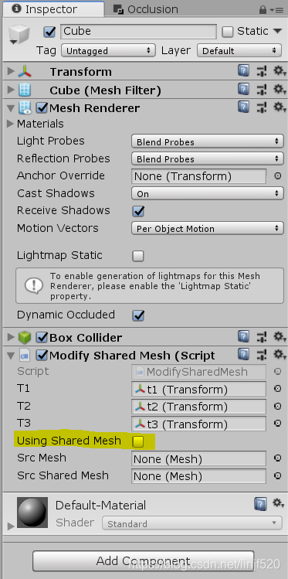Enable Lightmap Static checkbox
The height and width of the screenshot is (579, 288).
[x=138, y=256]
